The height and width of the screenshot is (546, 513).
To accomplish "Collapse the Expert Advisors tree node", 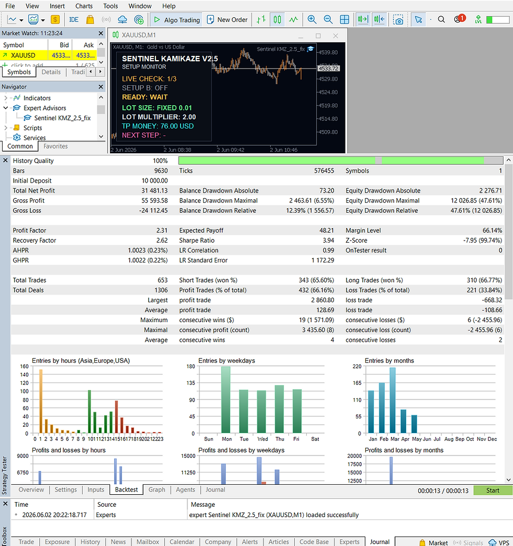I will point(6,108).
